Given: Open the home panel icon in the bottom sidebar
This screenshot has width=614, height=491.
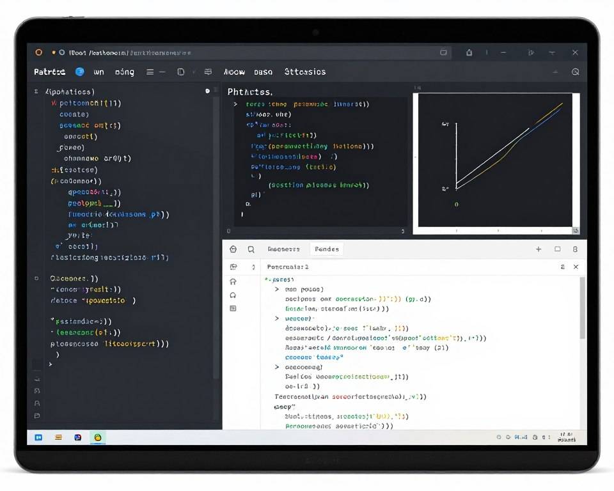Looking at the screenshot, I should (x=233, y=281).
